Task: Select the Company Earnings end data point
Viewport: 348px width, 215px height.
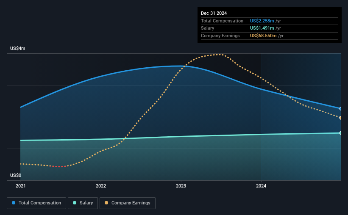Action: (x=341, y=118)
